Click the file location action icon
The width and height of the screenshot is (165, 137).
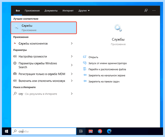pyautogui.click(x=85, y=69)
